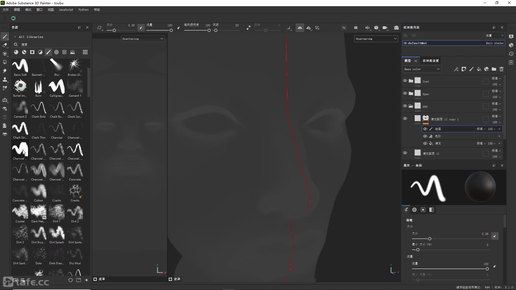
Task: Open Shader settings icon in right dock
Action: click(511, 45)
